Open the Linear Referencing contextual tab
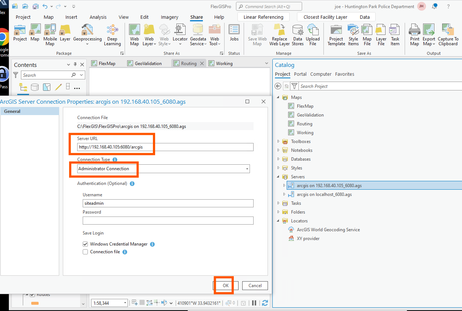This screenshot has height=311, width=462. click(x=264, y=17)
